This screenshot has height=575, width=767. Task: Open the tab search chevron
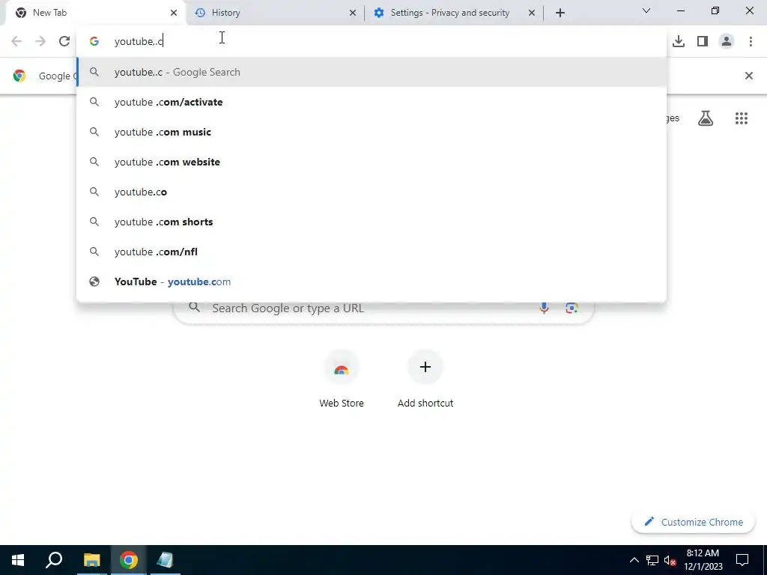[646, 10]
